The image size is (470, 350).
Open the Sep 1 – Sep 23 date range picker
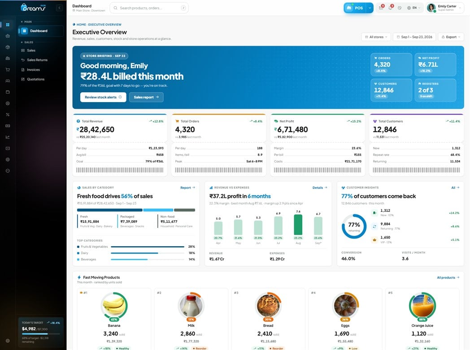(x=414, y=37)
